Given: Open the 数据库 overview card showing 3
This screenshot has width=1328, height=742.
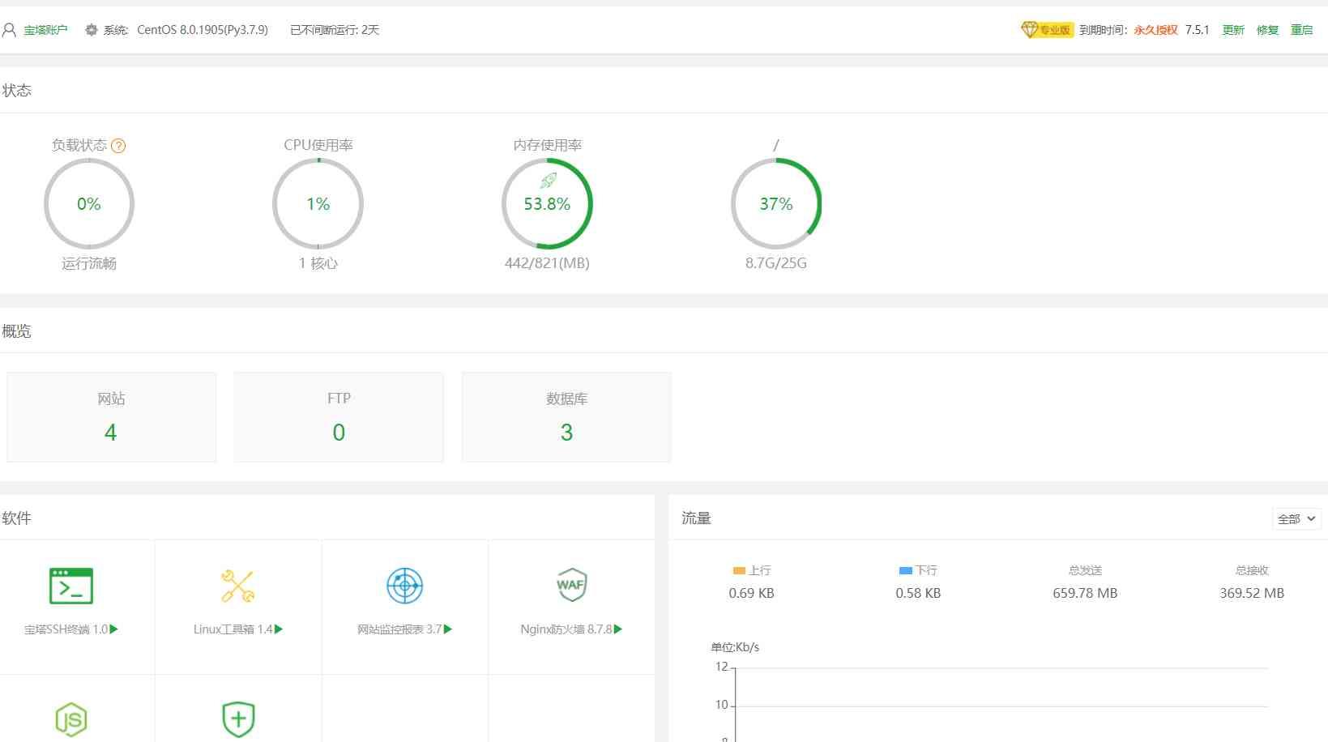Looking at the screenshot, I should coord(566,417).
